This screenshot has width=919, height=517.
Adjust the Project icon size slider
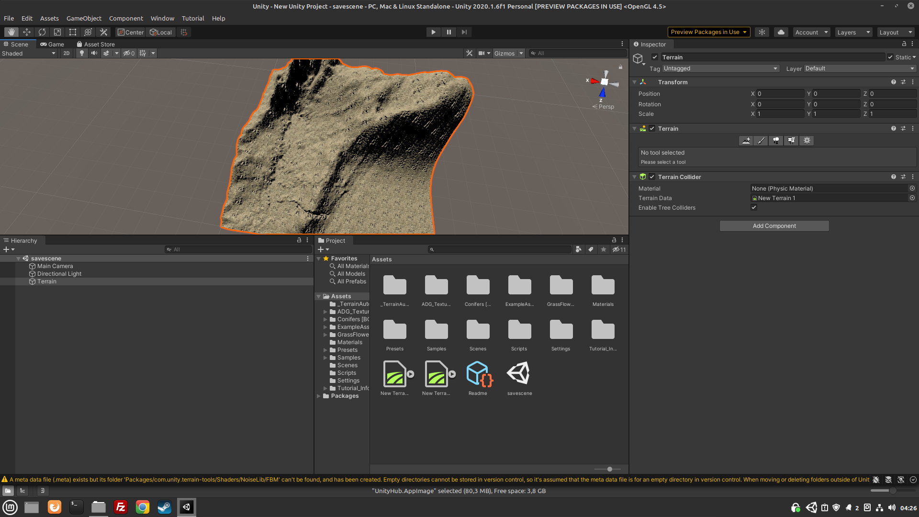coord(608,469)
